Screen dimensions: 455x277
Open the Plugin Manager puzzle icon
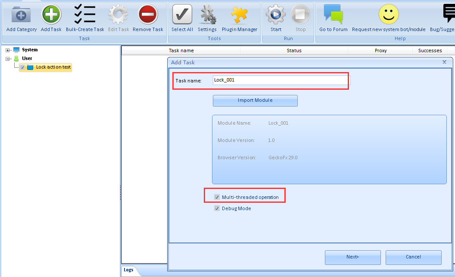pyautogui.click(x=240, y=15)
